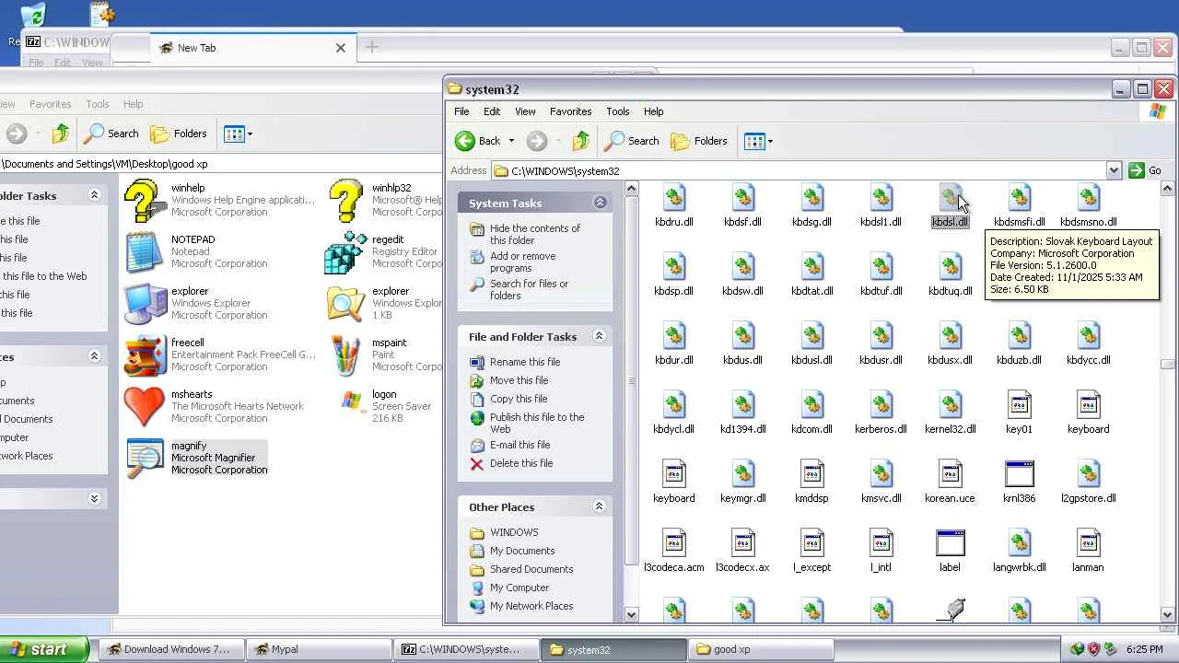Switch to the good xp taskbar button
1179x663 pixels.
pos(762,649)
